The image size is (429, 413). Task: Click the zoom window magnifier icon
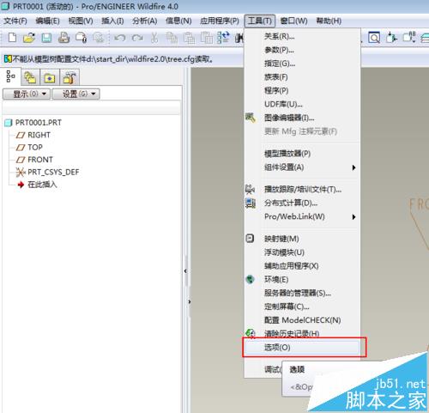(x=374, y=38)
